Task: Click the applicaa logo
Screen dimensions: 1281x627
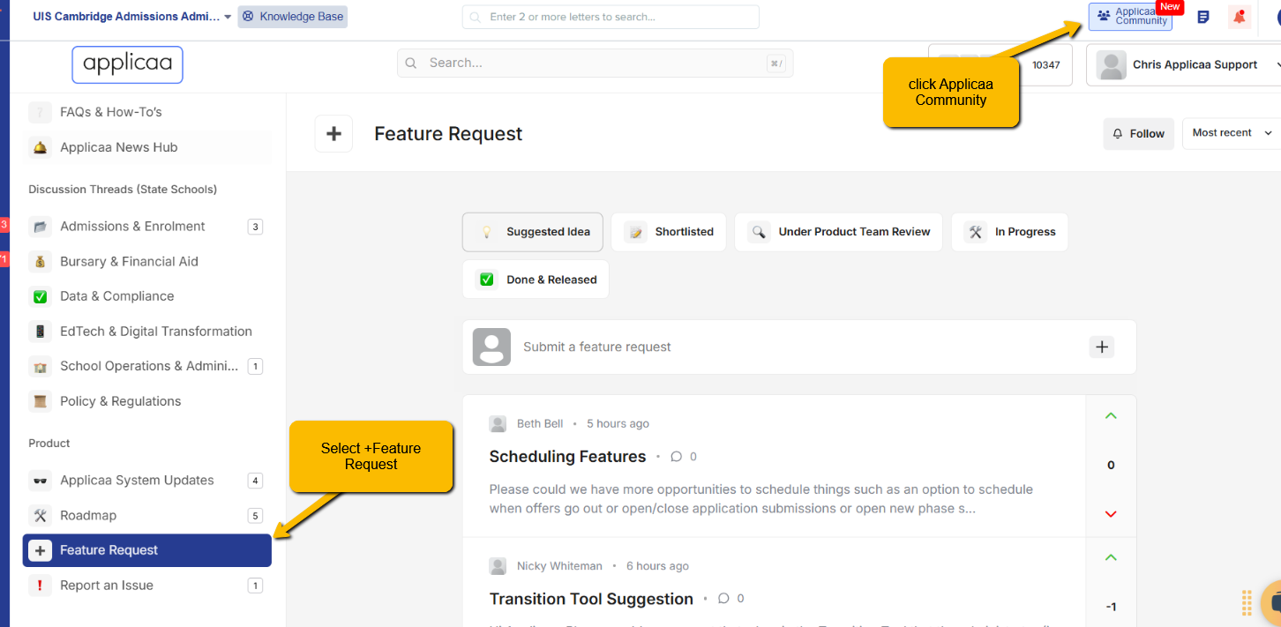Action: [127, 64]
